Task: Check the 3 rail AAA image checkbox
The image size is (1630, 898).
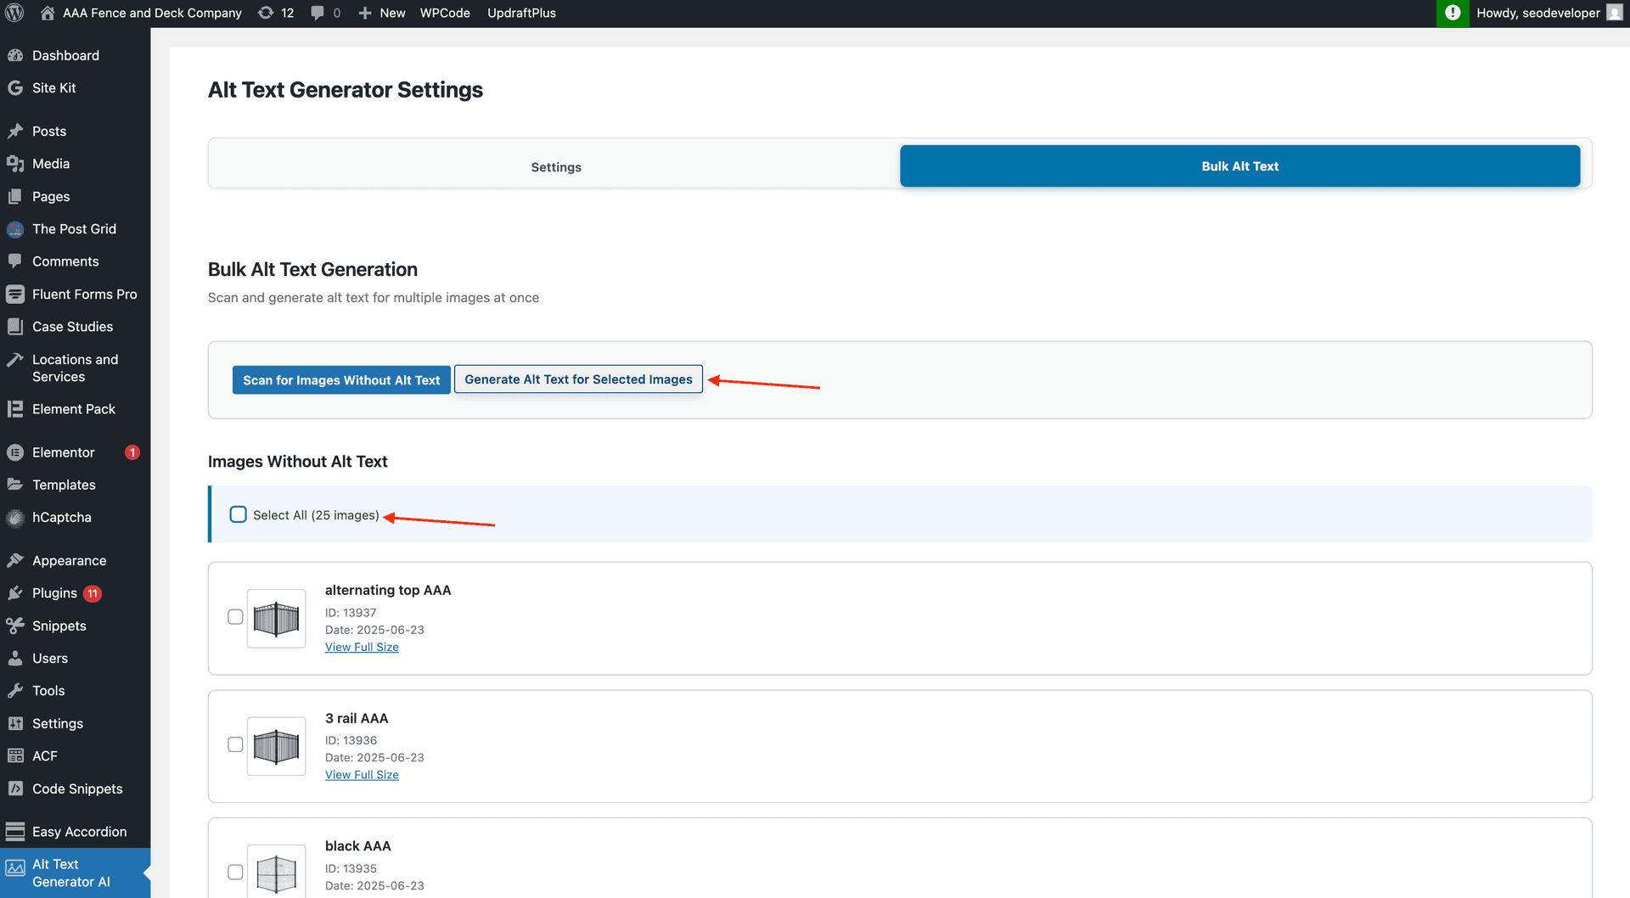Action: coord(235,744)
